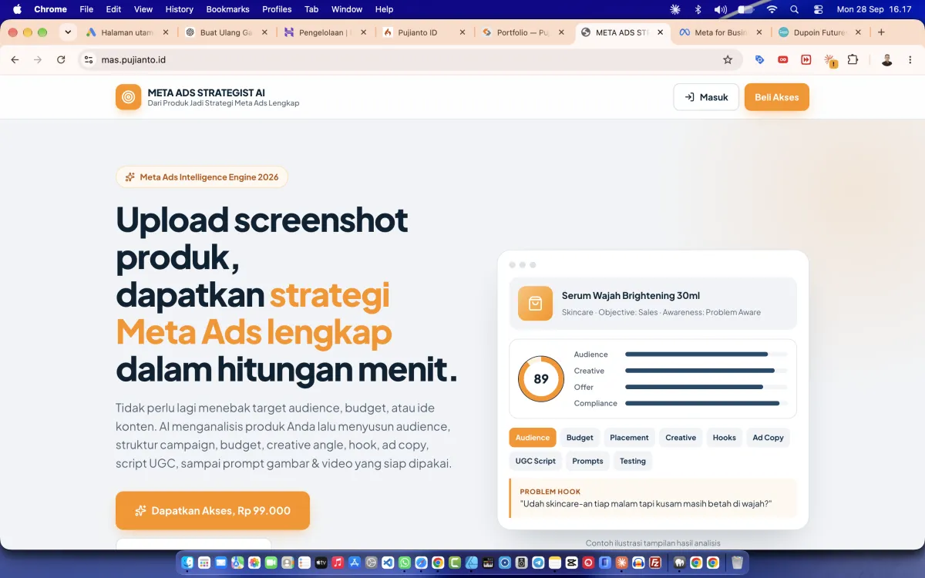Click the Masuk login button
The image size is (925, 578).
pyautogui.click(x=706, y=97)
